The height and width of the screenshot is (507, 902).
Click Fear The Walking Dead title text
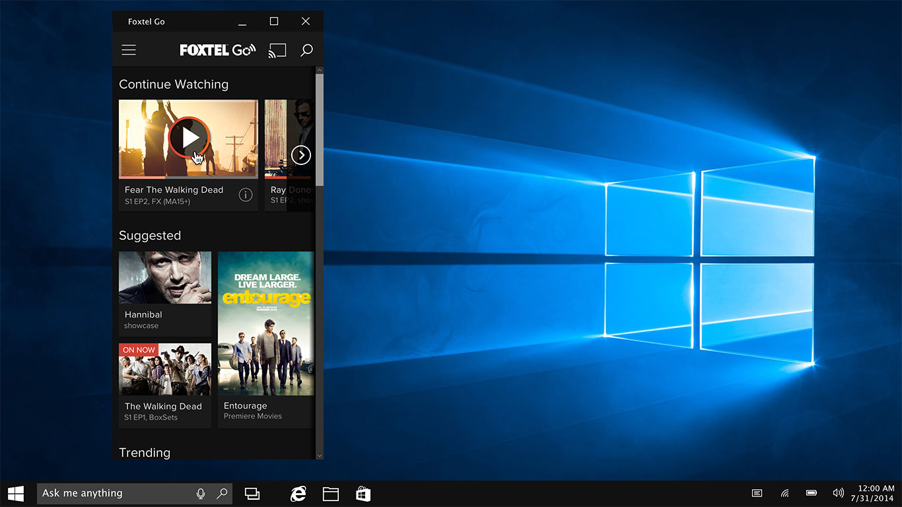point(174,190)
